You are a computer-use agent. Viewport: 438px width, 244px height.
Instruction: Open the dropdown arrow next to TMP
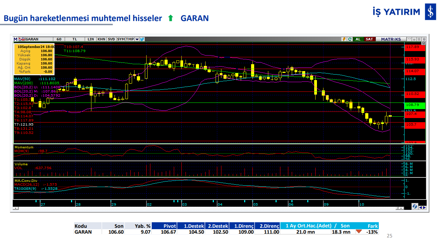[x=137, y=39]
